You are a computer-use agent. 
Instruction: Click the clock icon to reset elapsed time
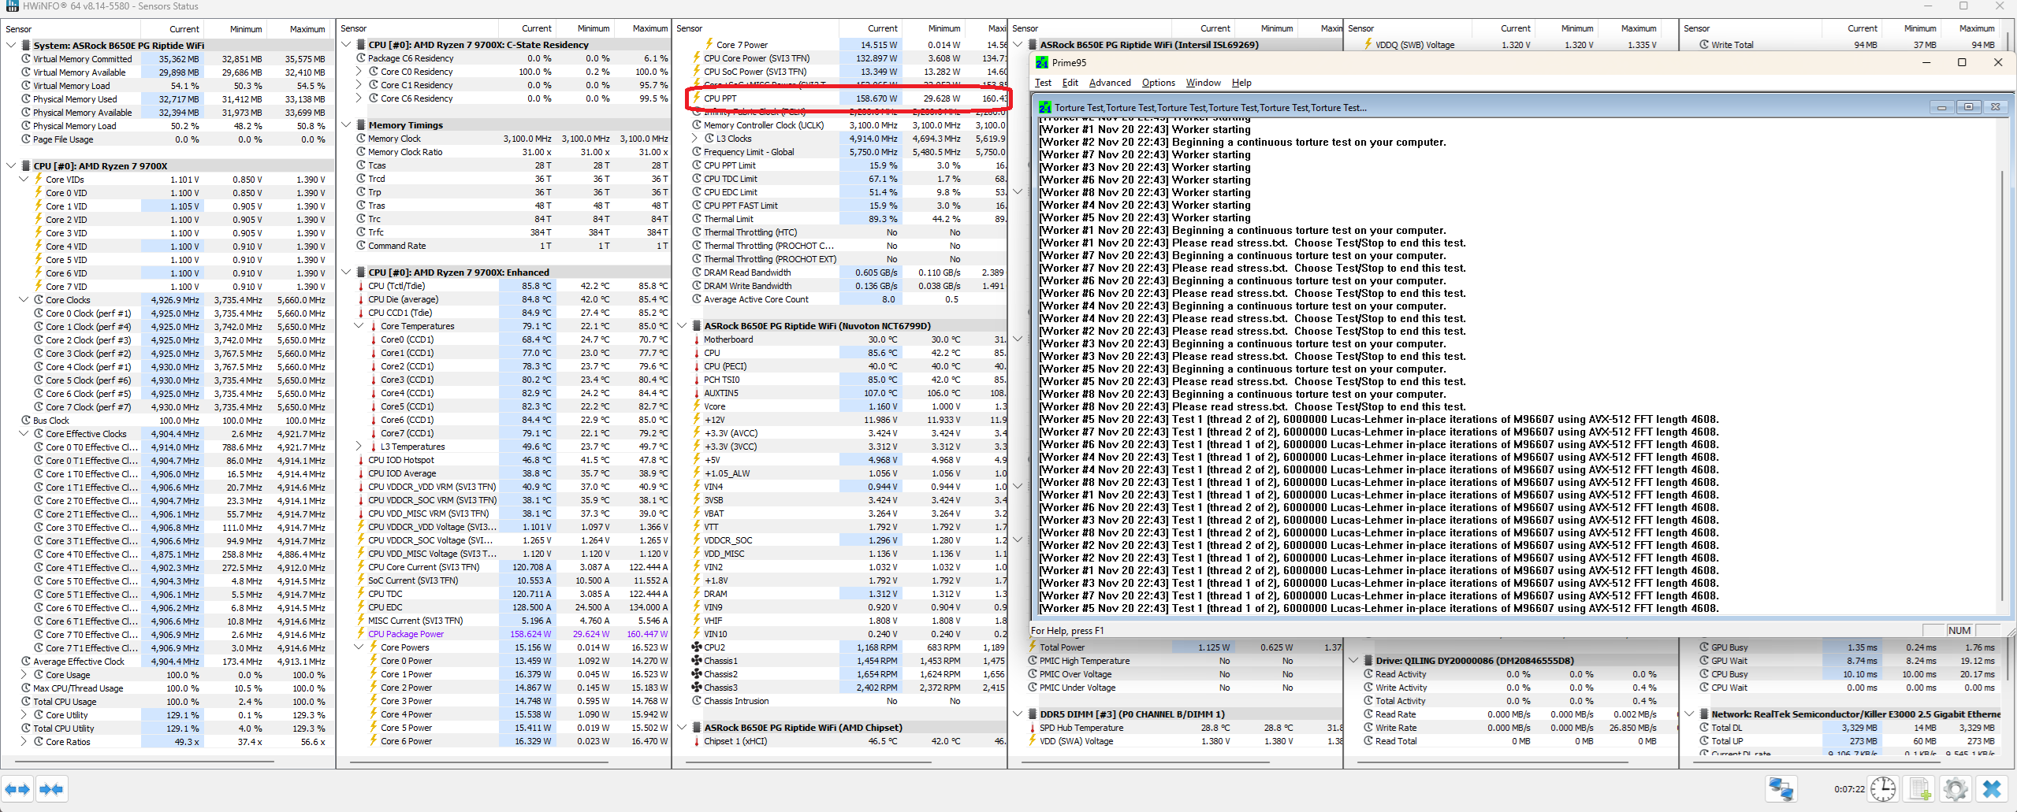point(1883,788)
